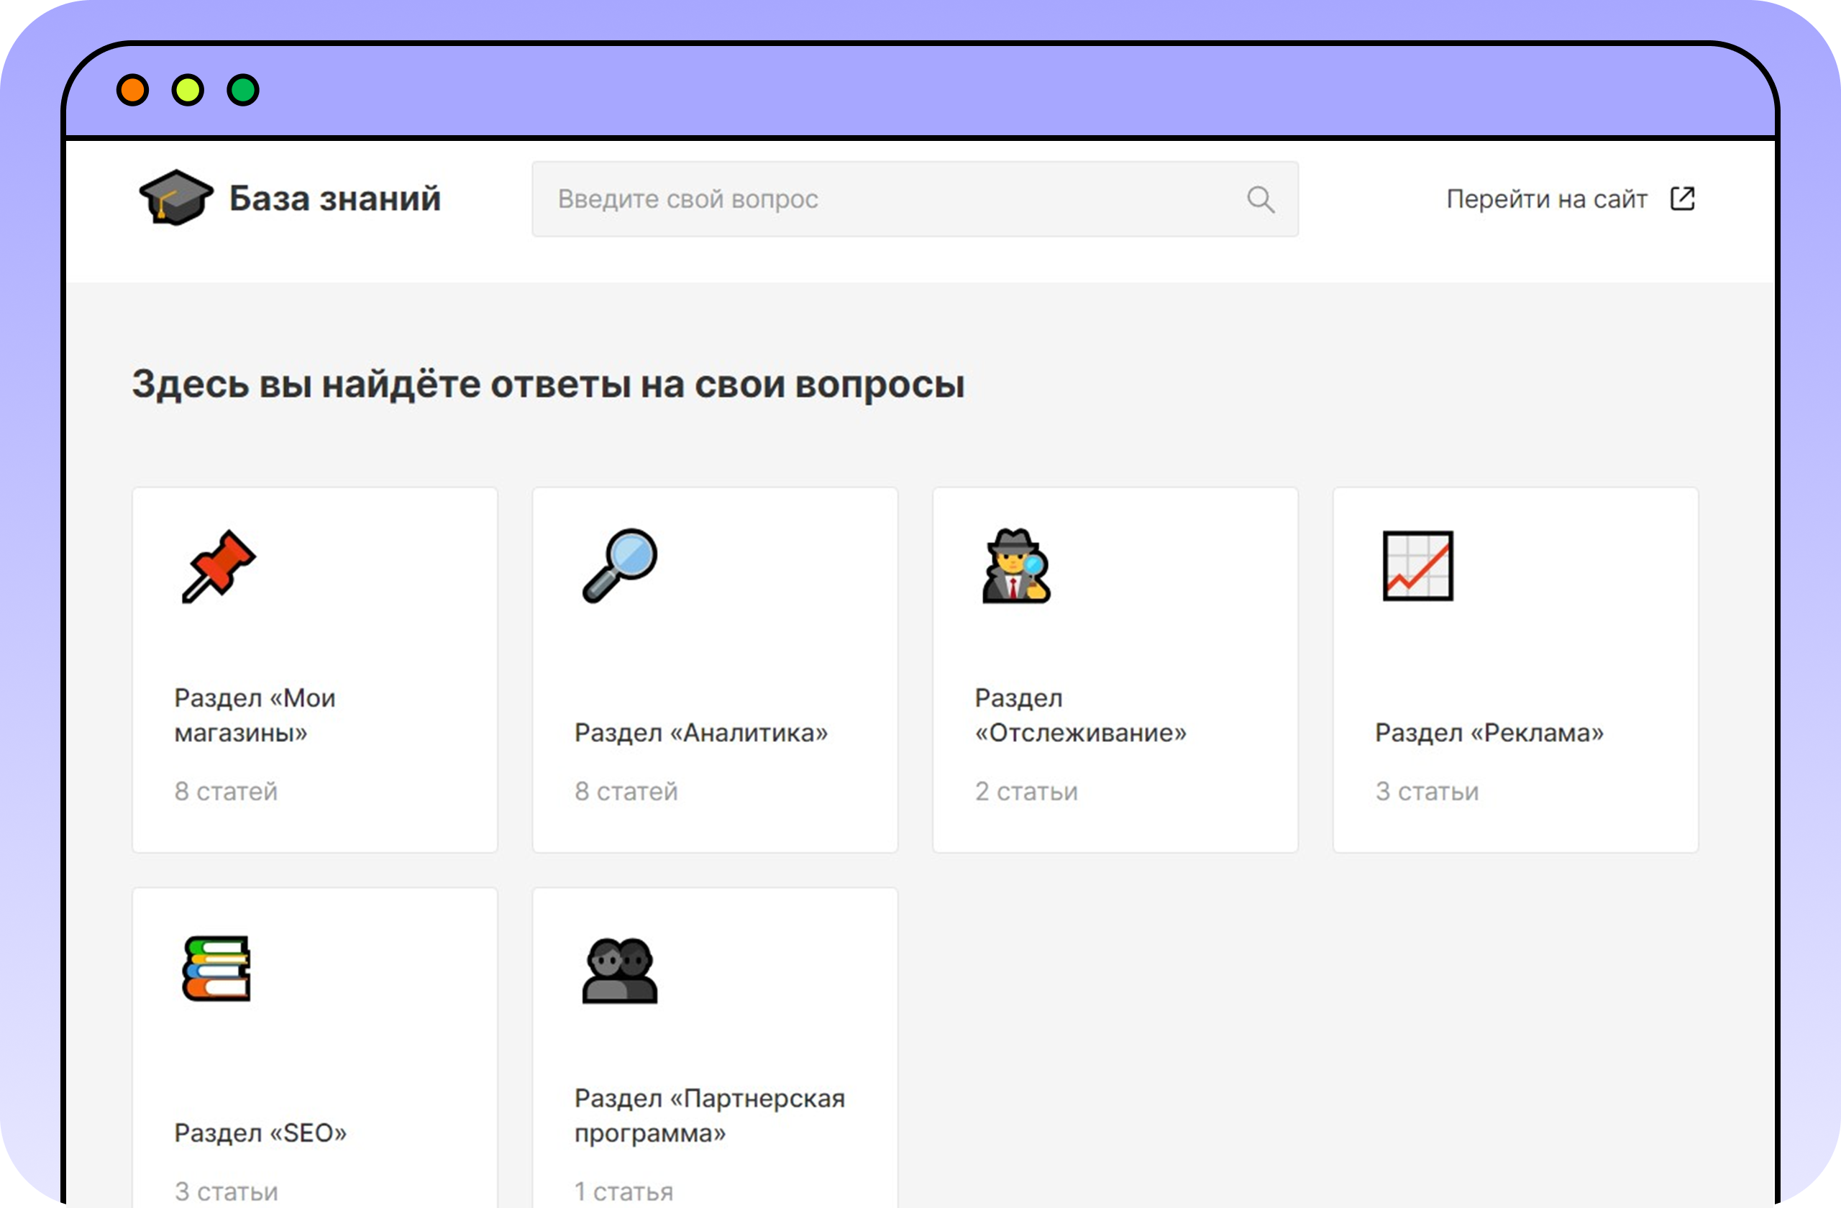Click the two people silhouettes icon
Viewport: 1841px width, 1208px height.
click(x=620, y=971)
